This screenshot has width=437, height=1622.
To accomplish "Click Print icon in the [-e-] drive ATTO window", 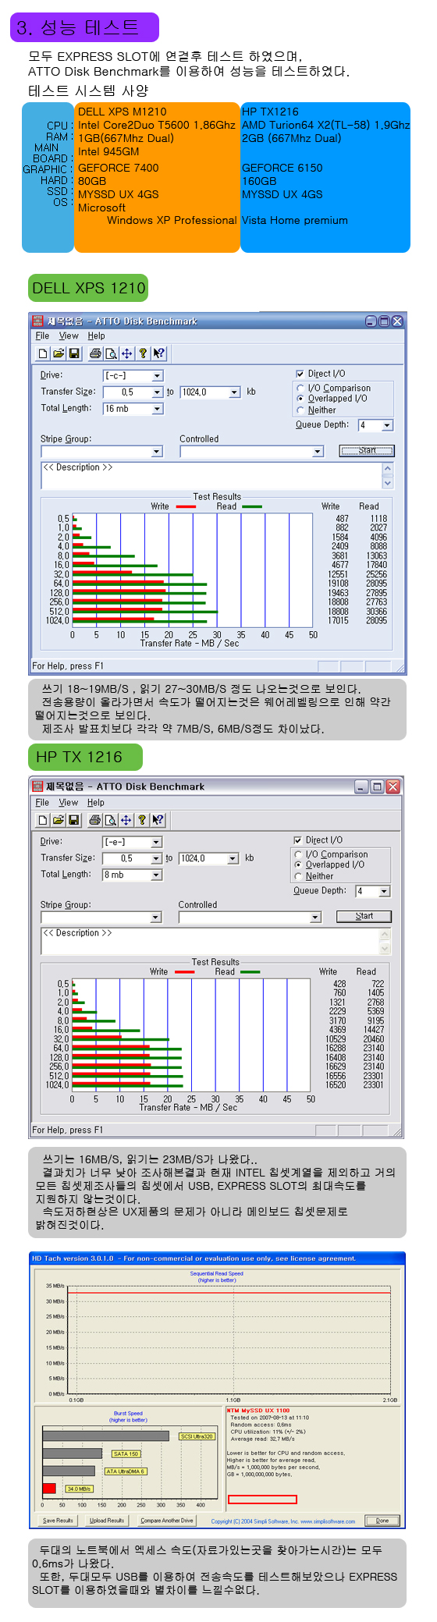I will [95, 820].
